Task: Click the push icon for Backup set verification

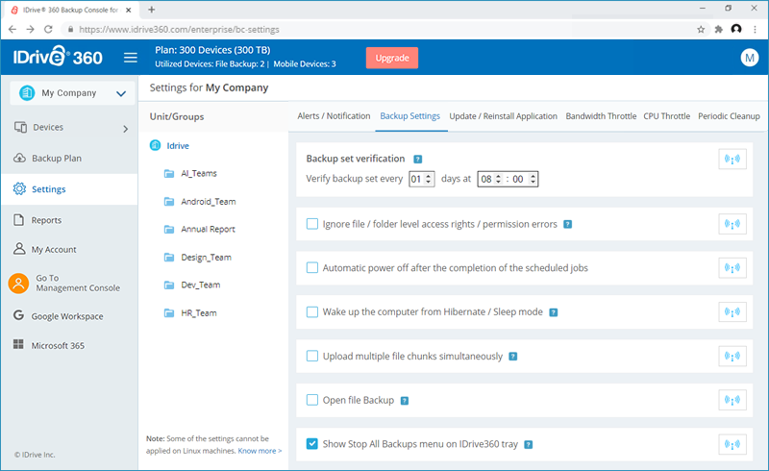Action: point(732,159)
